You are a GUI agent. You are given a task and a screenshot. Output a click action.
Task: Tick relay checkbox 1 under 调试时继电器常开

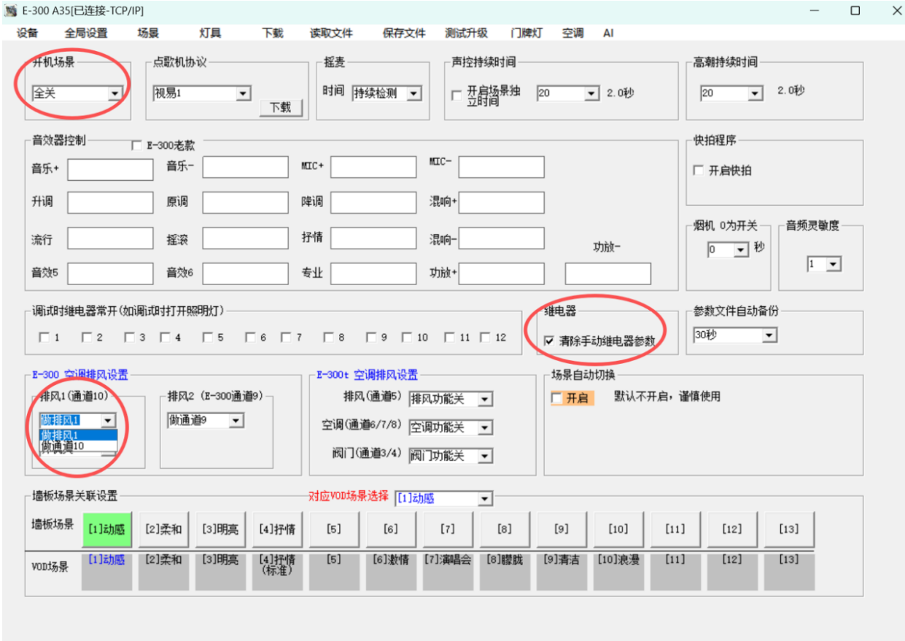click(44, 337)
